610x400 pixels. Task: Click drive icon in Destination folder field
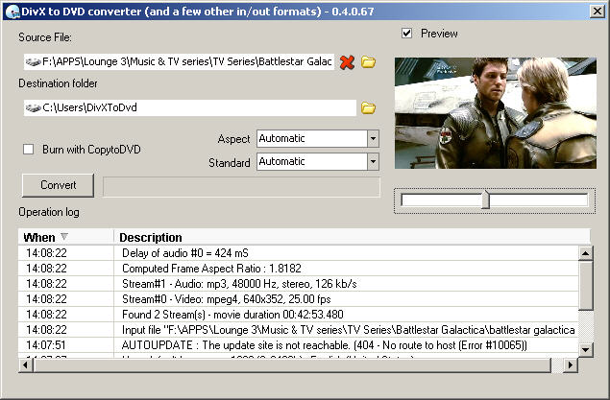click(x=33, y=107)
